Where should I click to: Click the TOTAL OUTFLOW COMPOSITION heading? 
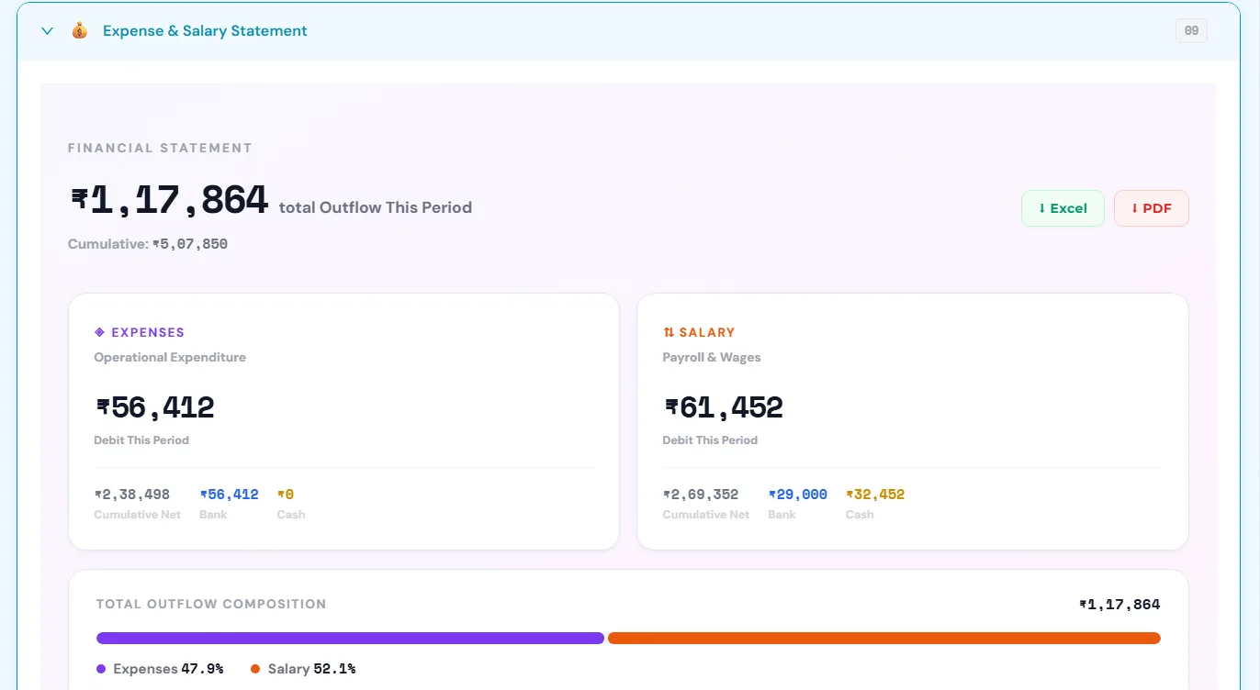[211, 604]
